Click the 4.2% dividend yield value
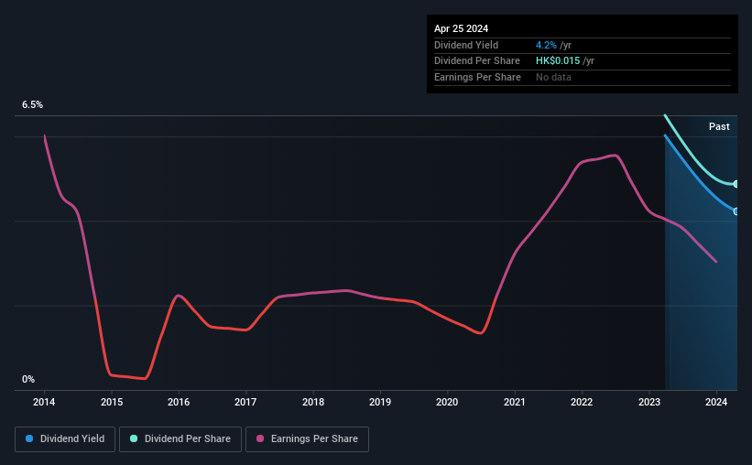Image resolution: width=752 pixels, height=465 pixels. (546, 45)
